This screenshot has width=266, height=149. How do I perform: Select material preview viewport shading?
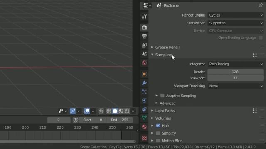pos(121,111)
